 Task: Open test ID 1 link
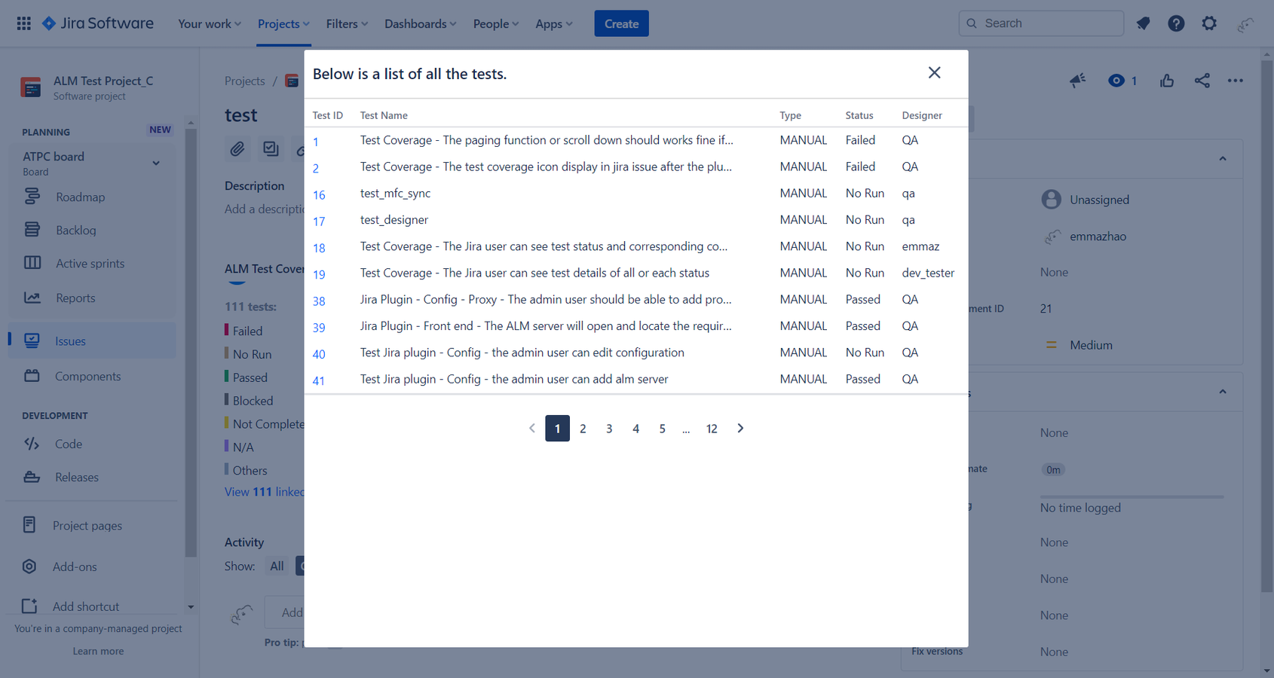[316, 142]
